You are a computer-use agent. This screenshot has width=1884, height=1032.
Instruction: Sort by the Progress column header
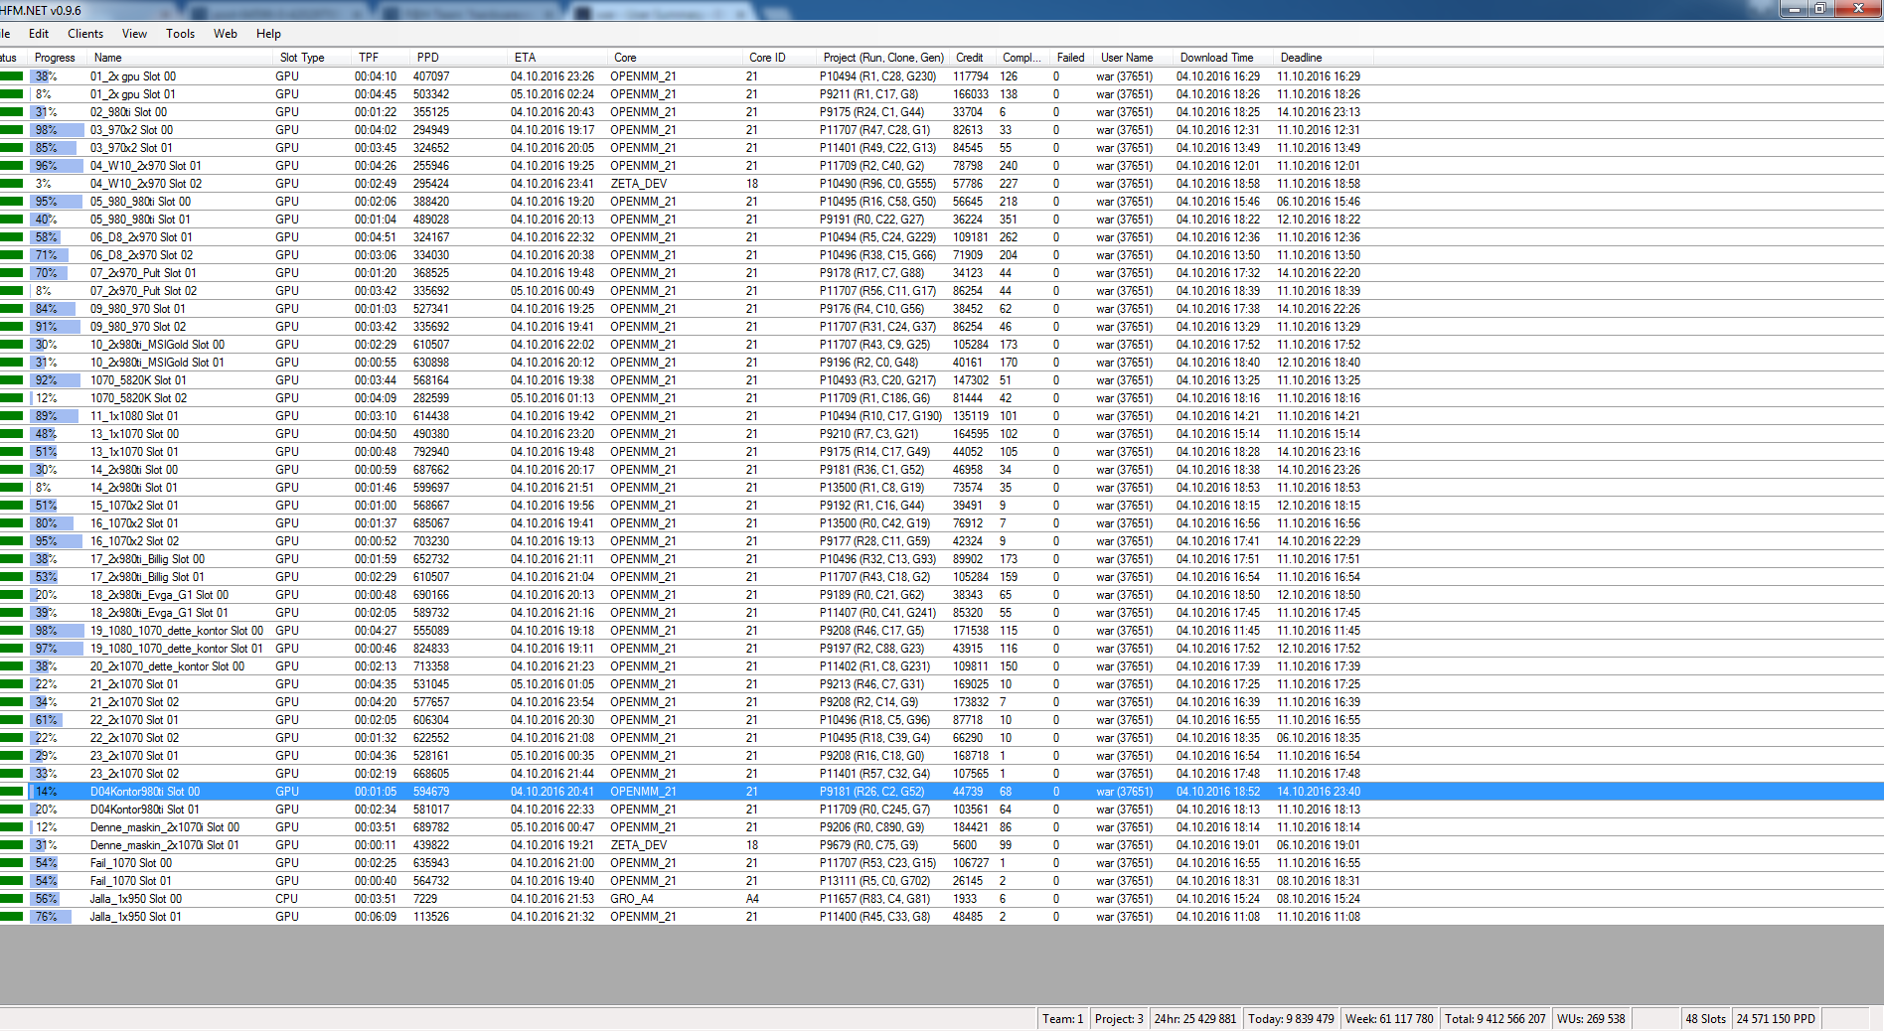(x=55, y=58)
